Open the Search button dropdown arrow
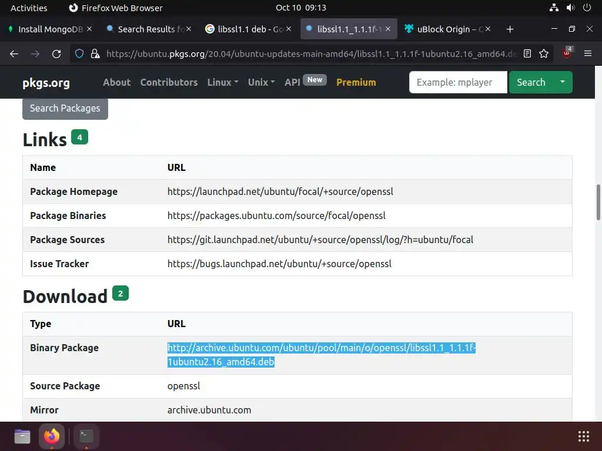 (x=563, y=82)
